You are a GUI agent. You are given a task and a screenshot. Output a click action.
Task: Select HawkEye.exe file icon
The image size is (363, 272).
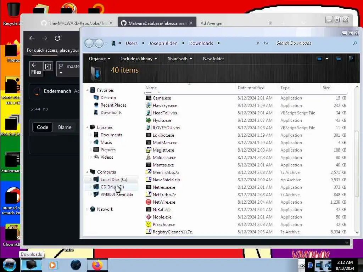coord(149,106)
